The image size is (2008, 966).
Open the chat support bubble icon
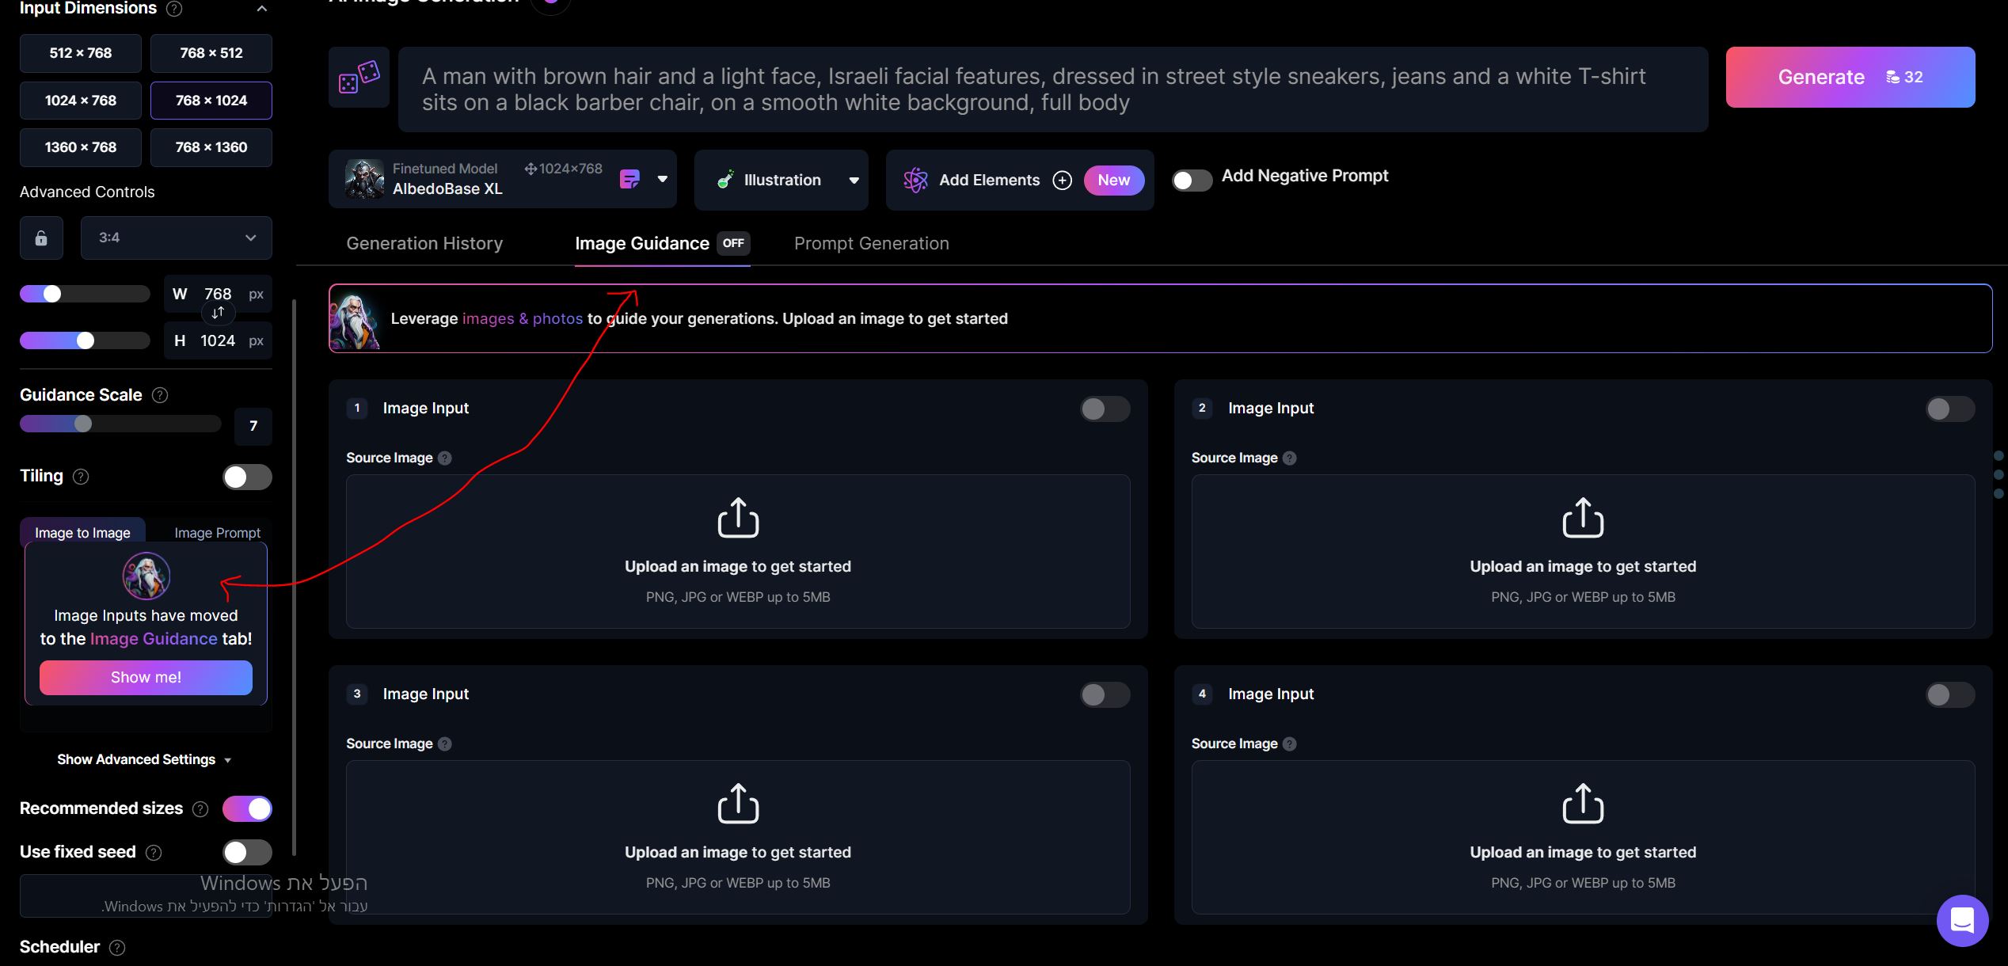click(x=1962, y=920)
